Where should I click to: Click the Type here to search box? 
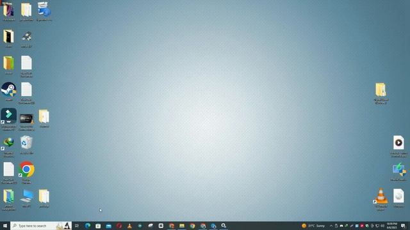pyautogui.click(x=41, y=226)
